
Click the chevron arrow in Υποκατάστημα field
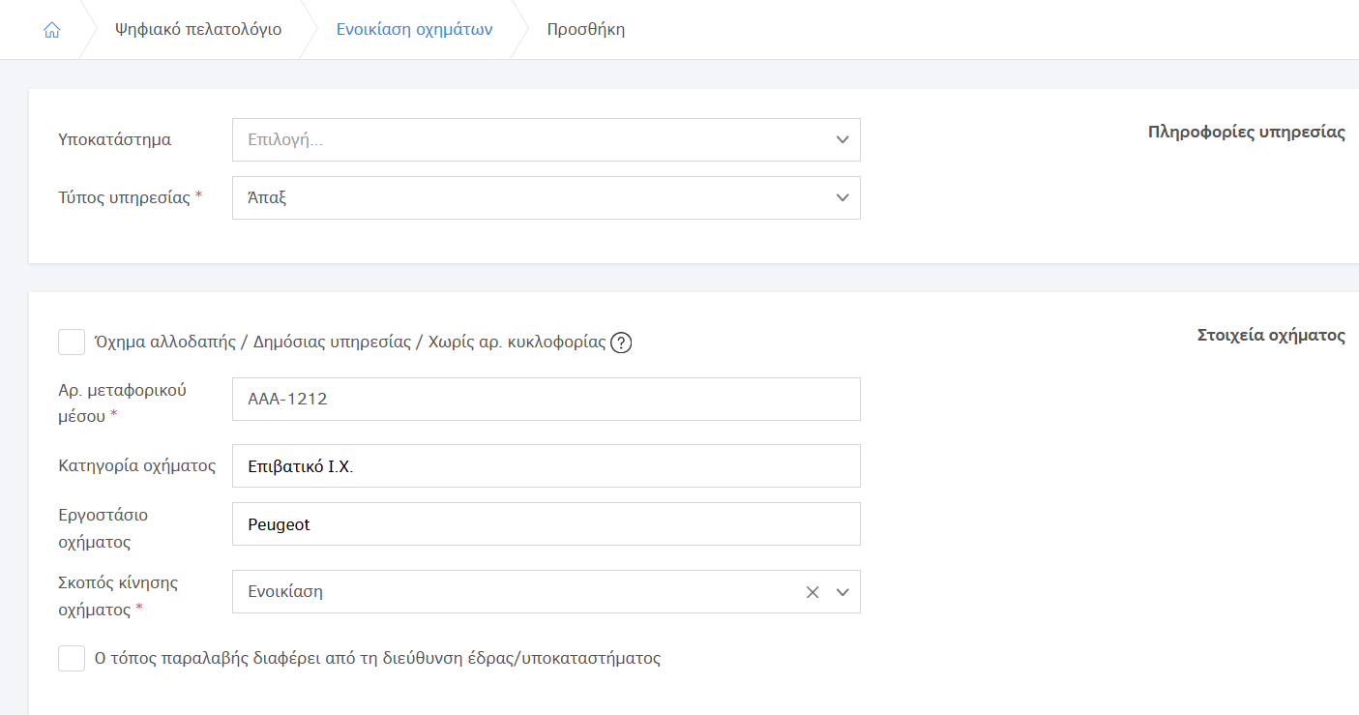[842, 140]
